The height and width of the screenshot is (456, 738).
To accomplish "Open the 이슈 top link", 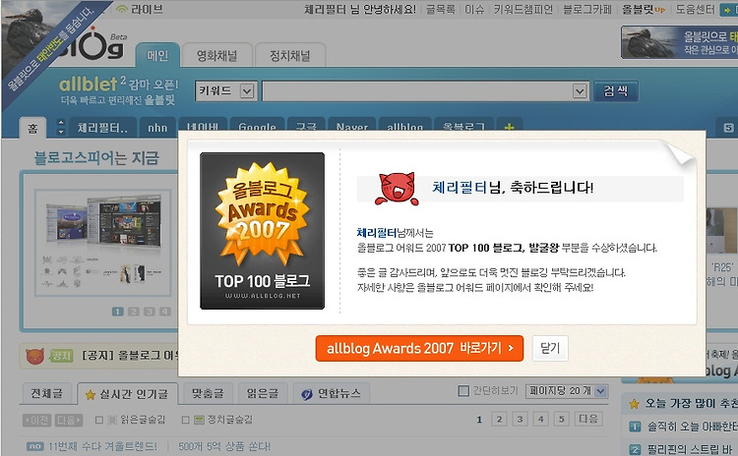I will [474, 10].
